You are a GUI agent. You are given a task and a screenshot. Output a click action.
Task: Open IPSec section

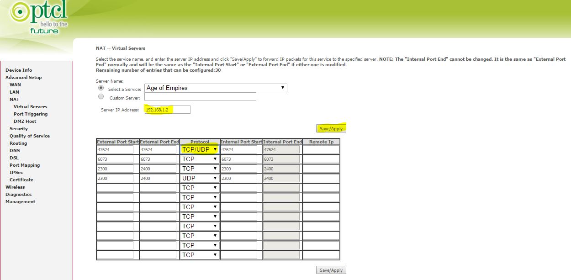16,173
